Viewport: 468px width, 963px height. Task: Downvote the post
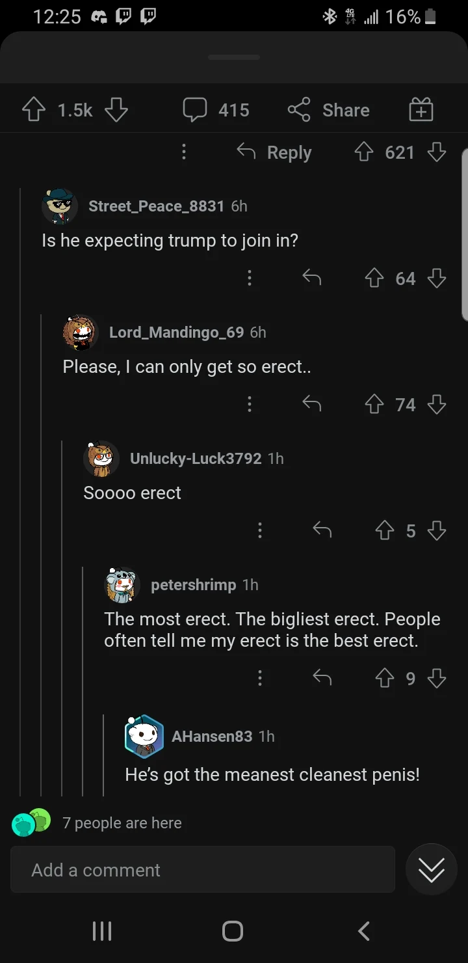point(116,109)
